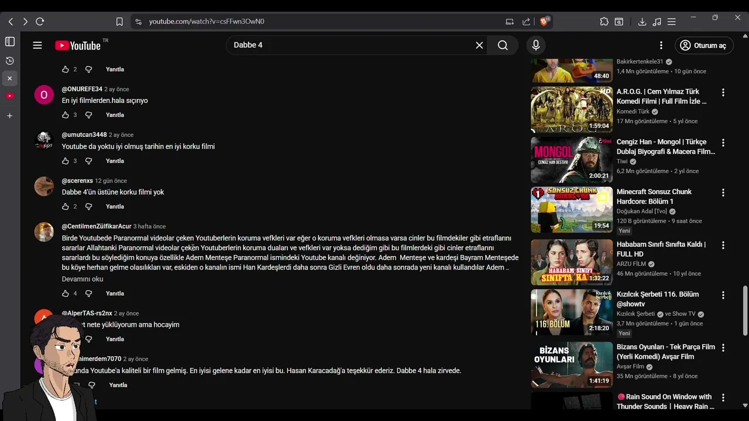Screen dimensions: 749x421
Task: Dislike the comment by @ONUREFE34
Action: click(89, 115)
